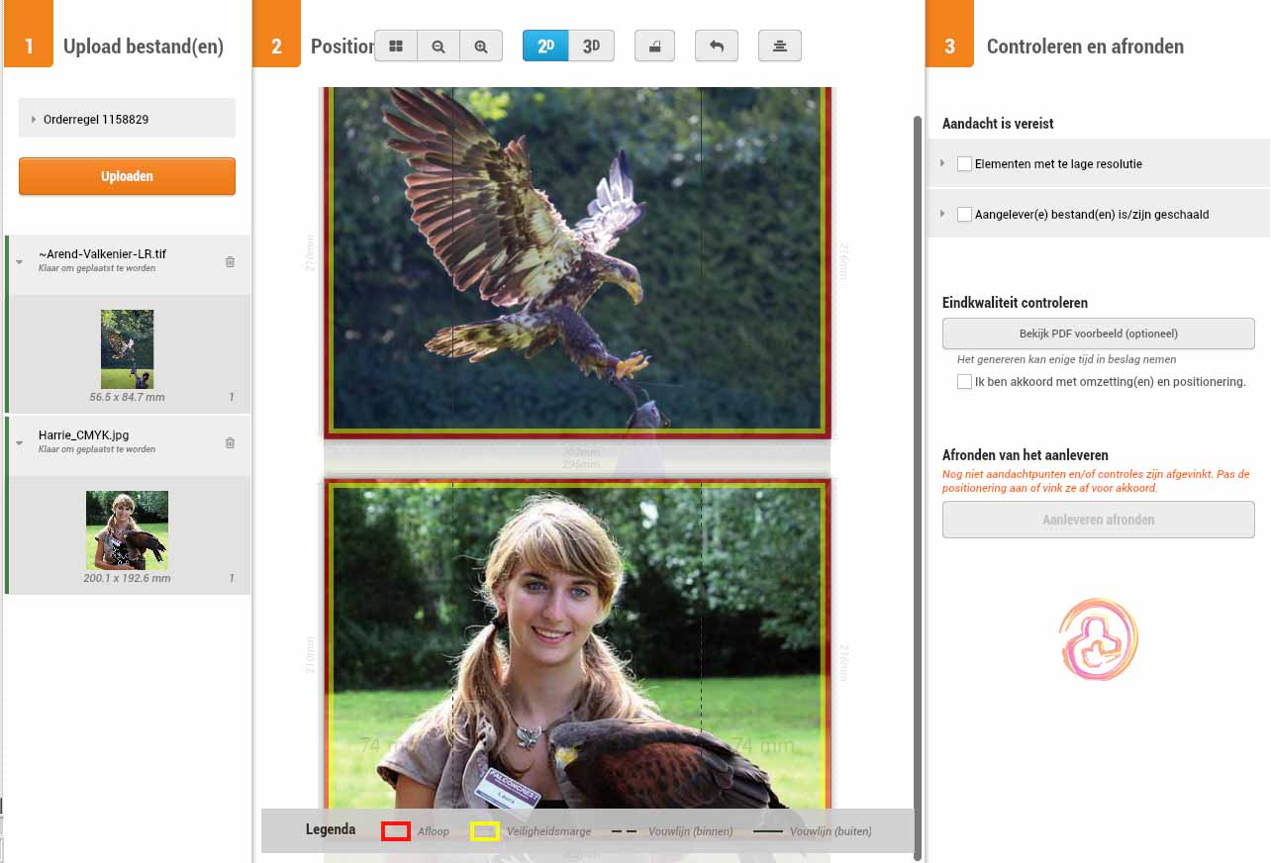1271x863 pixels.
Task: Click the Vouwlijn (buiten) legend label
Action: click(x=831, y=831)
